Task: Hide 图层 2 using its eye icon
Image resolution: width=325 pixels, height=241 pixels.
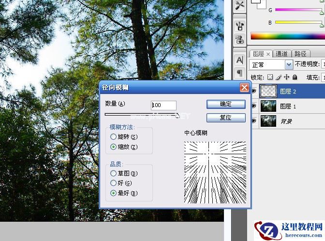Action: pos(254,91)
